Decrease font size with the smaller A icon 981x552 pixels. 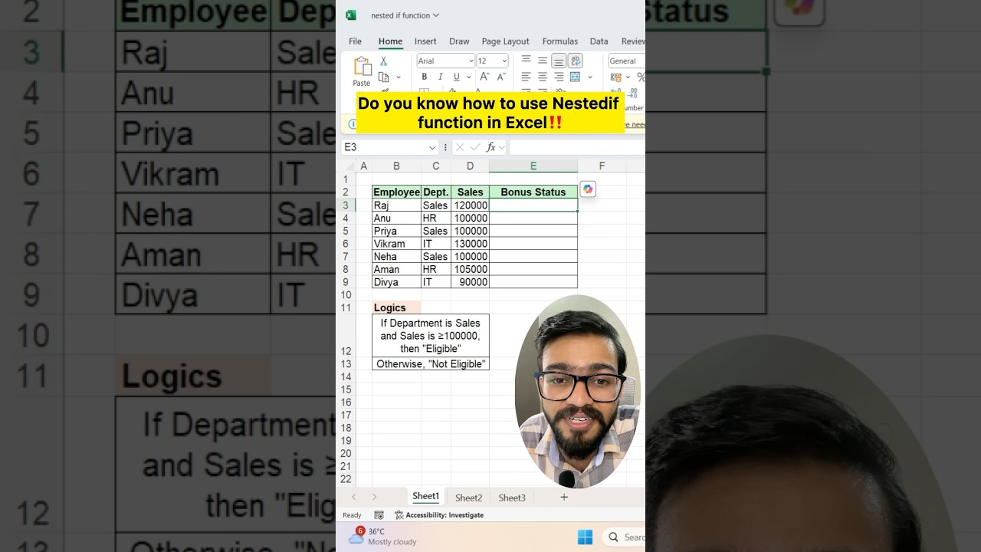point(501,77)
